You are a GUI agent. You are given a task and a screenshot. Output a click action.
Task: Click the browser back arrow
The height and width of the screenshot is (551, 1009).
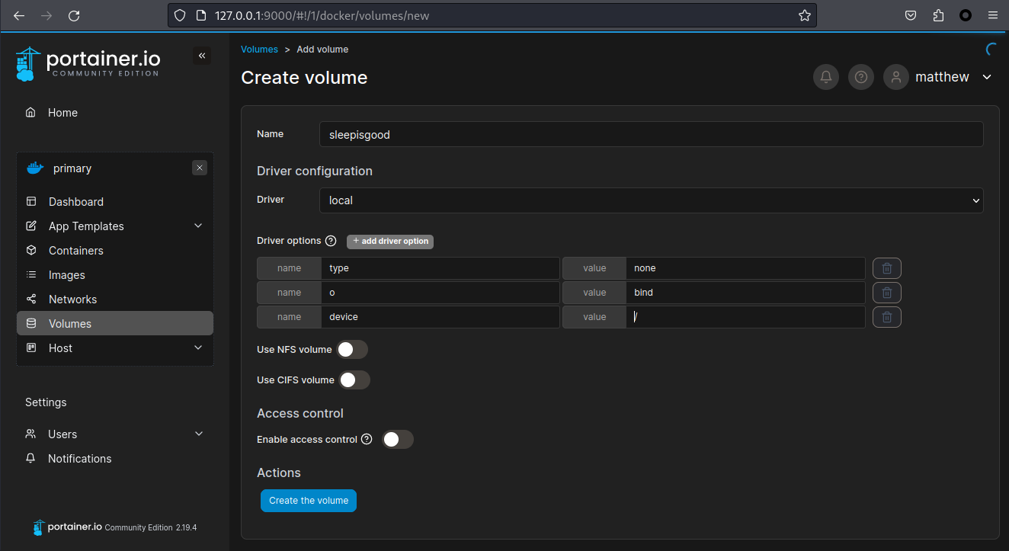19,15
